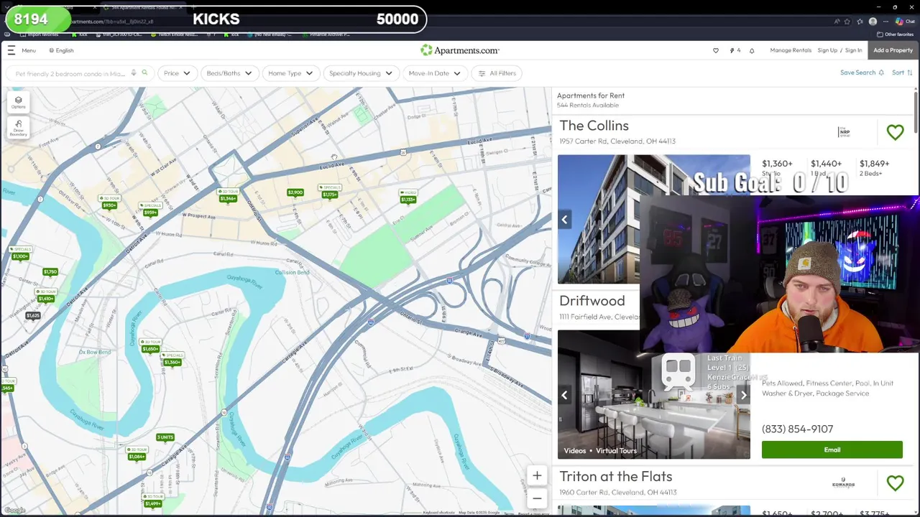This screenshot has height=517, width=920.
Task: Show next photo of Driftwood
Action: pyautogui.click(x=743, y=395)
